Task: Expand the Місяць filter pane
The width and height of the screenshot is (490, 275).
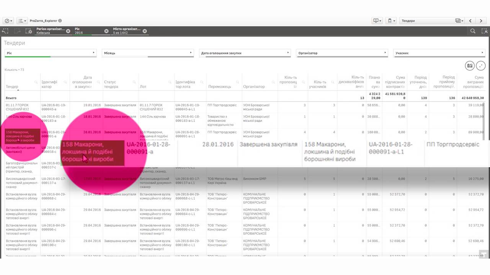Action: [148, 53]
